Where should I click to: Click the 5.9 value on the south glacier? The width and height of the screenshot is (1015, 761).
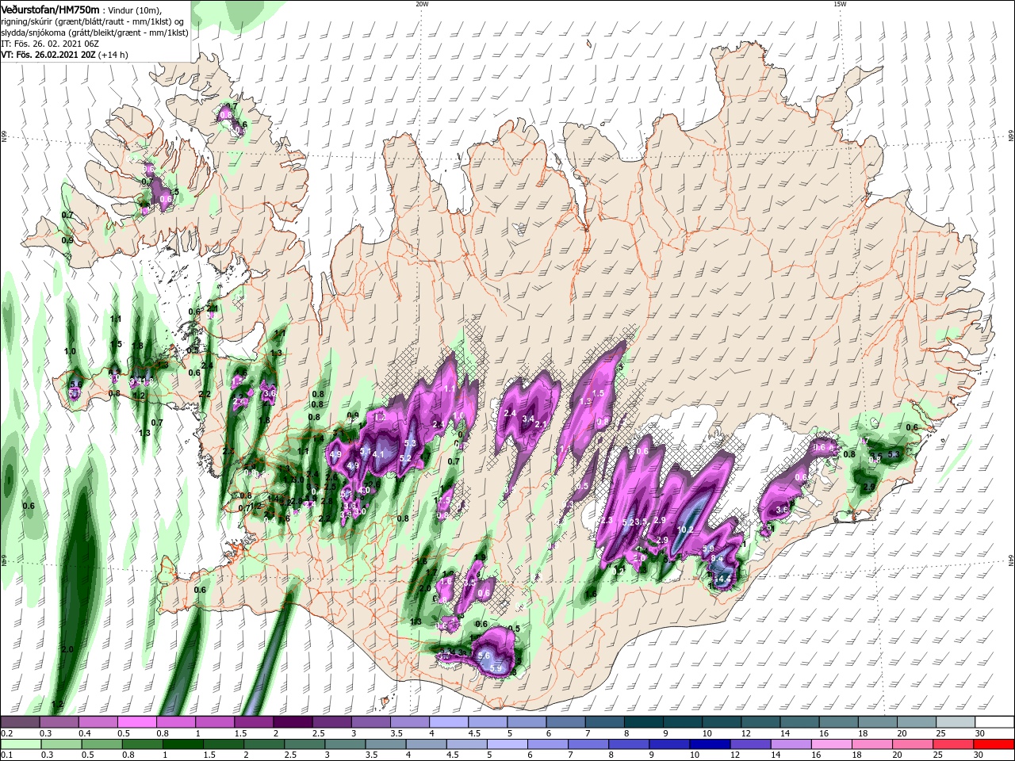pos(496,669)
